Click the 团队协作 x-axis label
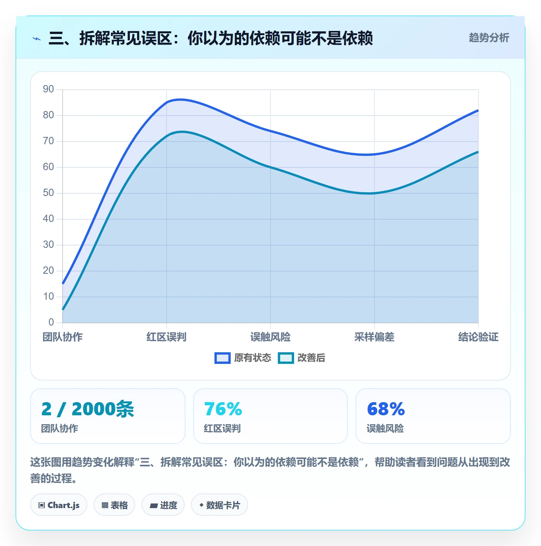The image size is (541, 546). [x=63, y=337]
